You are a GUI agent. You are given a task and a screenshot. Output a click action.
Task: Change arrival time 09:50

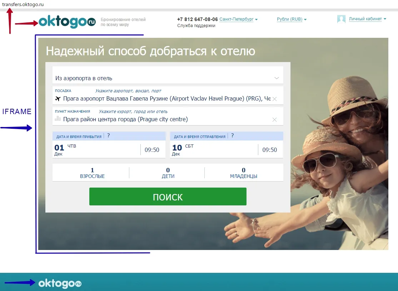(152, 150)
